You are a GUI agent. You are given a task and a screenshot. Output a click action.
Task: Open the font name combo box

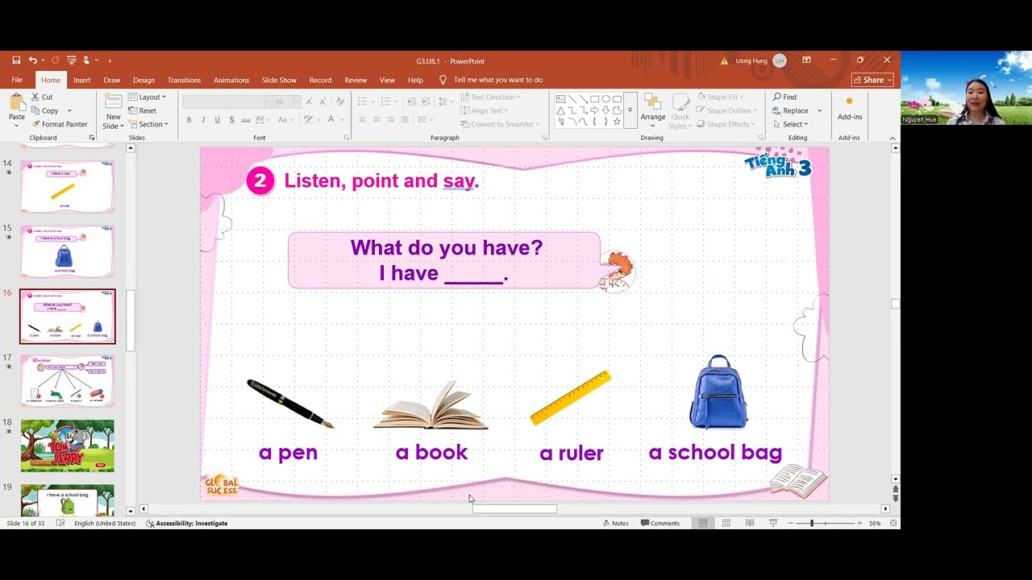tap(227, 101)
